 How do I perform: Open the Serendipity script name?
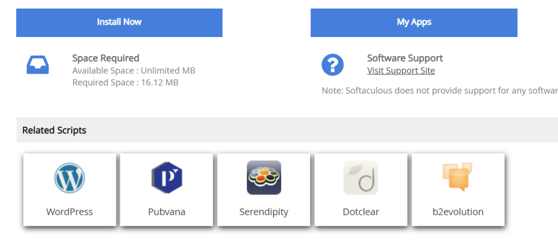coord(264,212)
